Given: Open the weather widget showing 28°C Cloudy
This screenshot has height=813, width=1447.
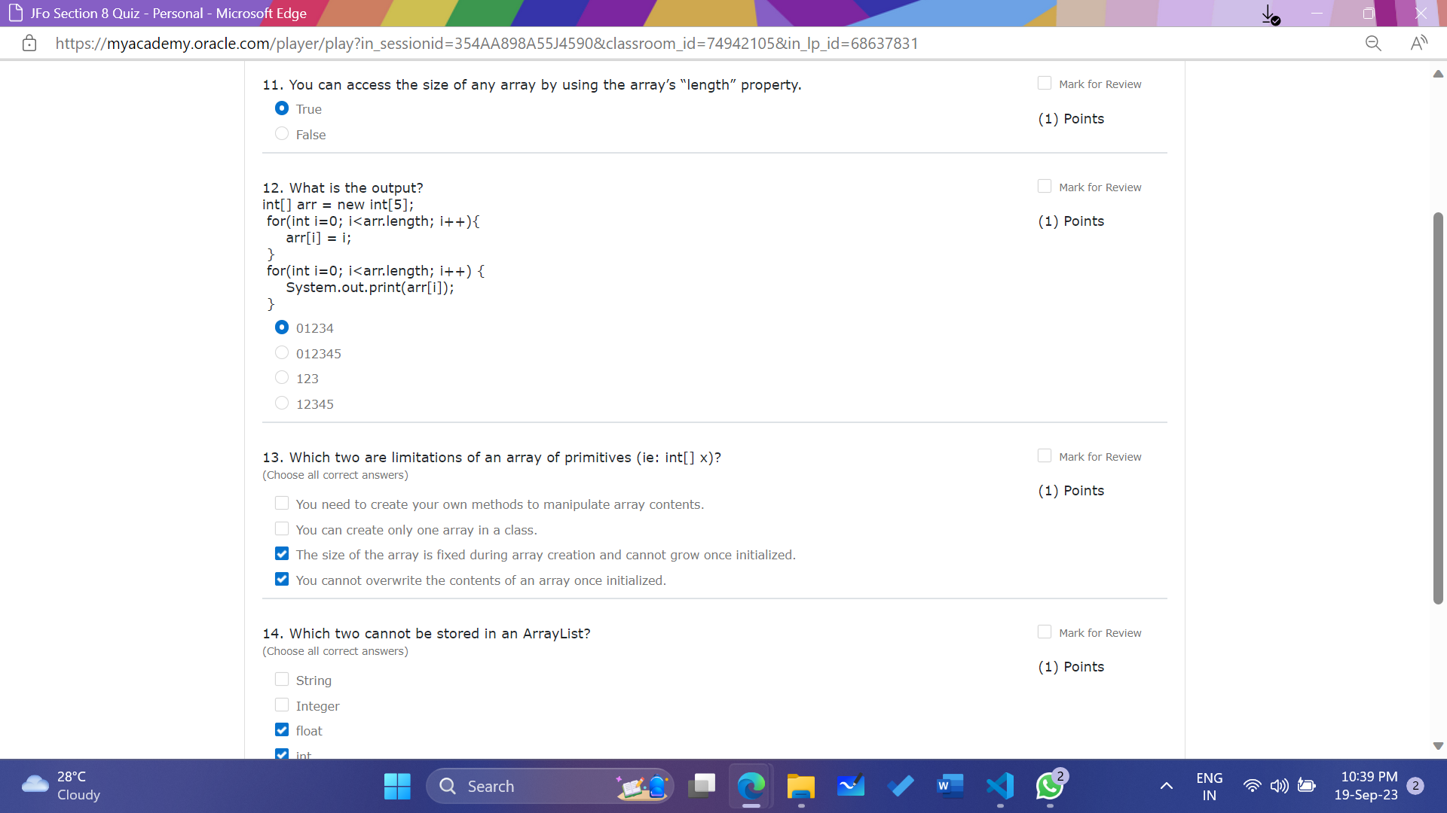Looking at the screenshot, I should pos(60,786).
